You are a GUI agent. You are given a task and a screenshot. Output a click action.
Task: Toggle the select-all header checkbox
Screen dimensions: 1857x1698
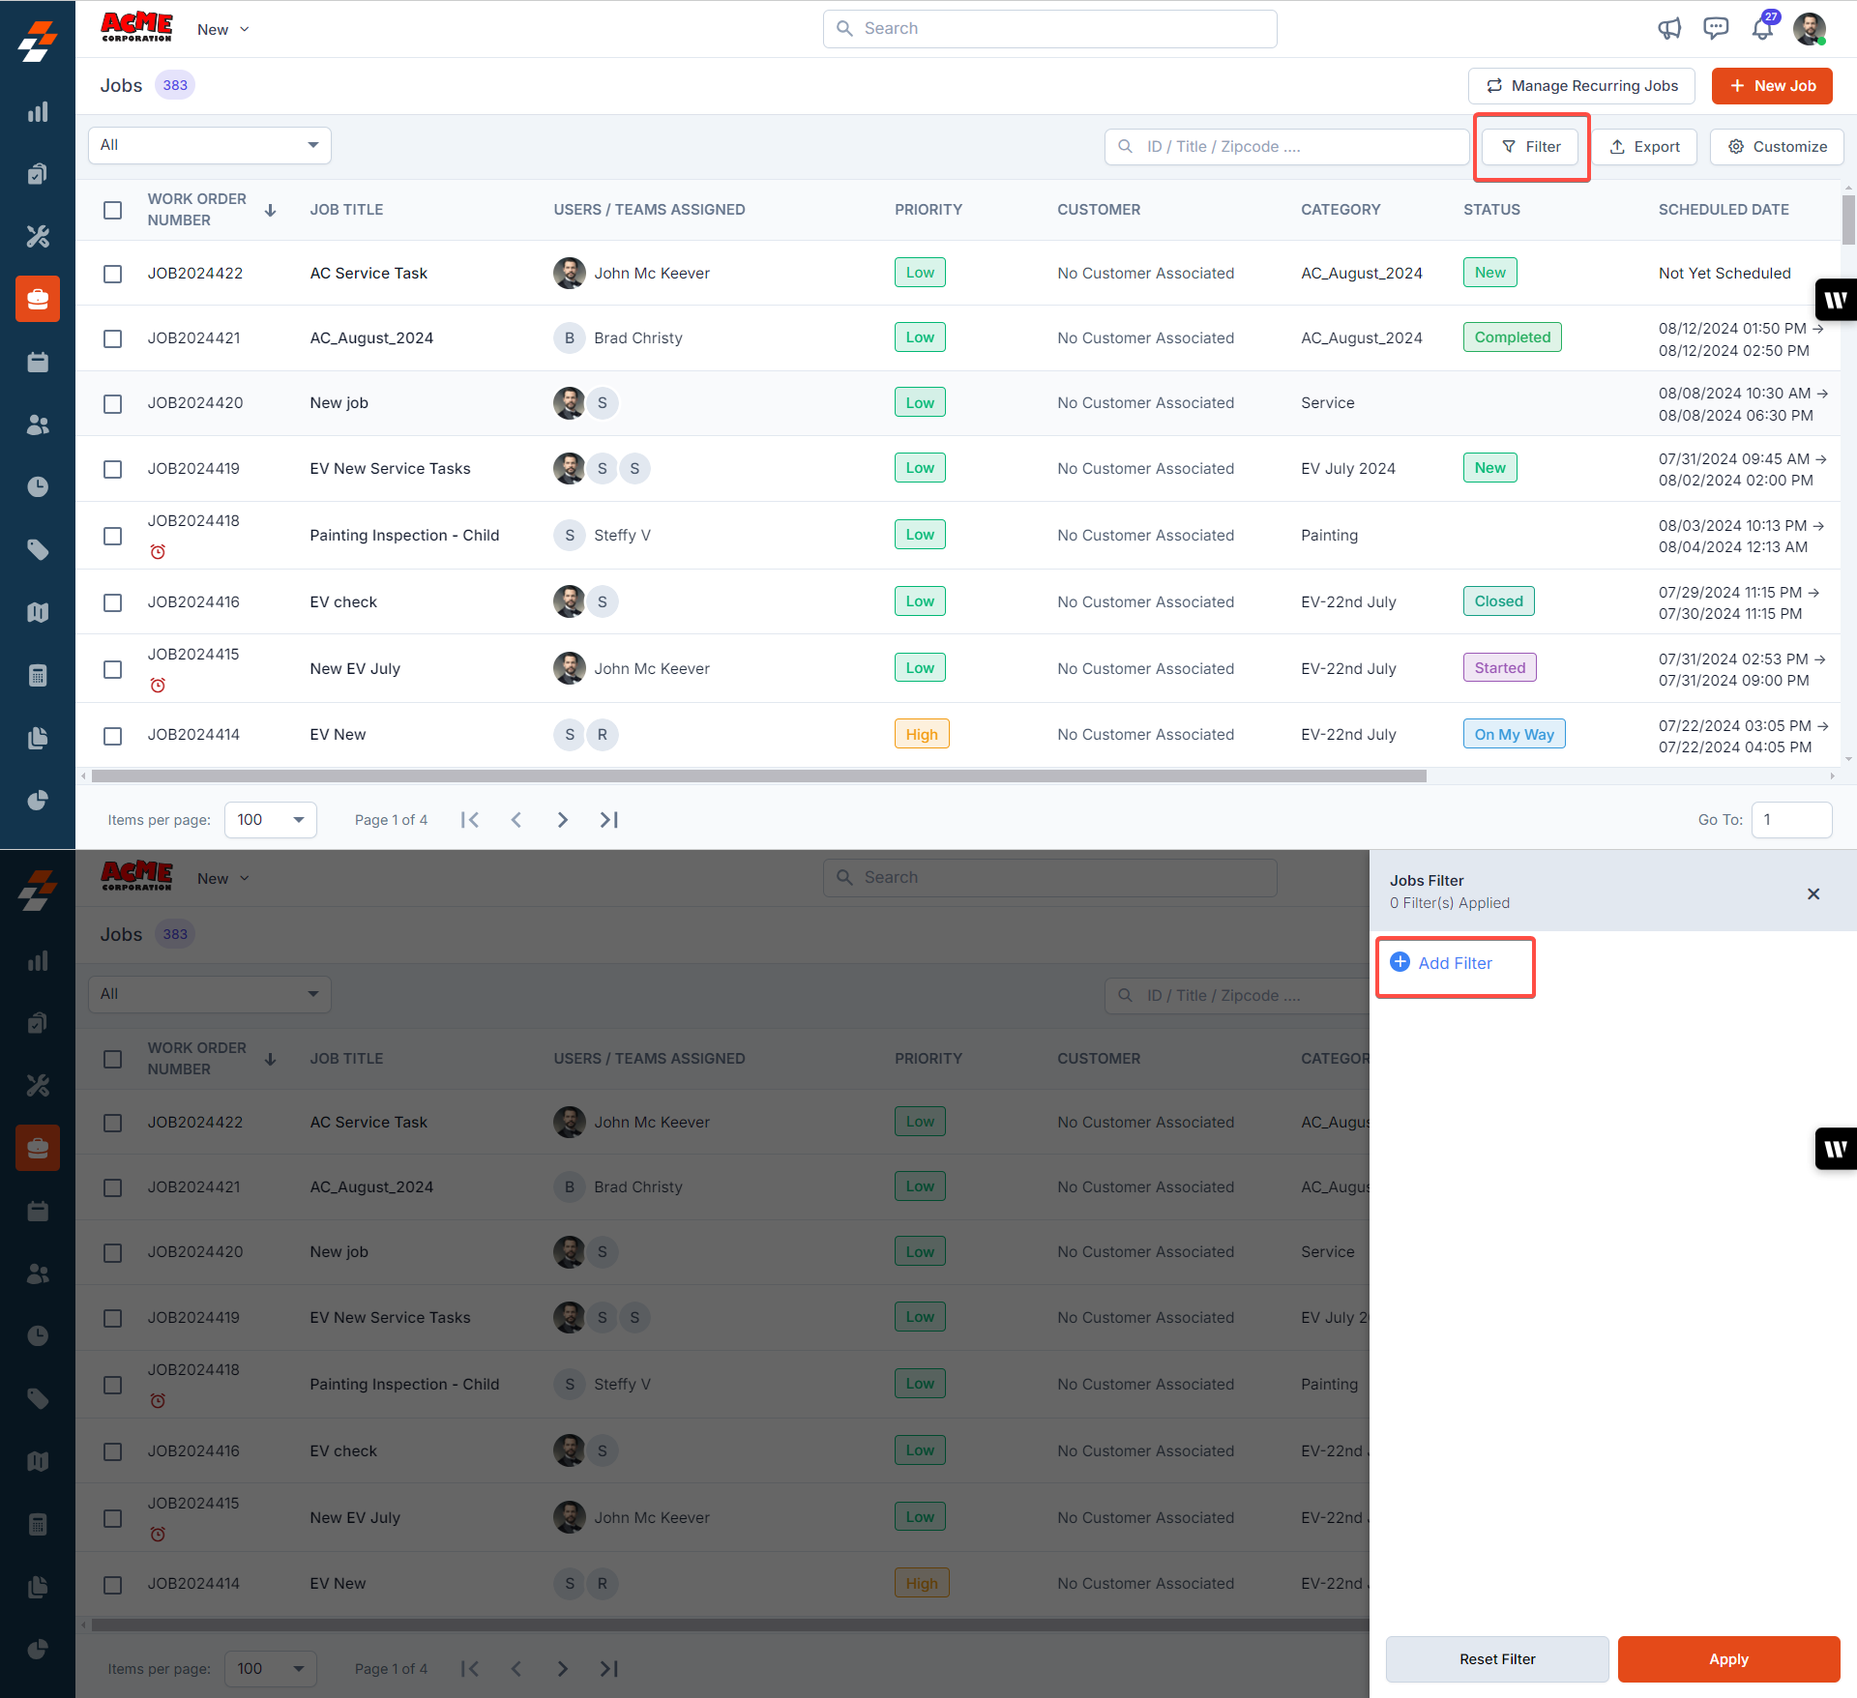pyautogui.click(x=113, y=210)
